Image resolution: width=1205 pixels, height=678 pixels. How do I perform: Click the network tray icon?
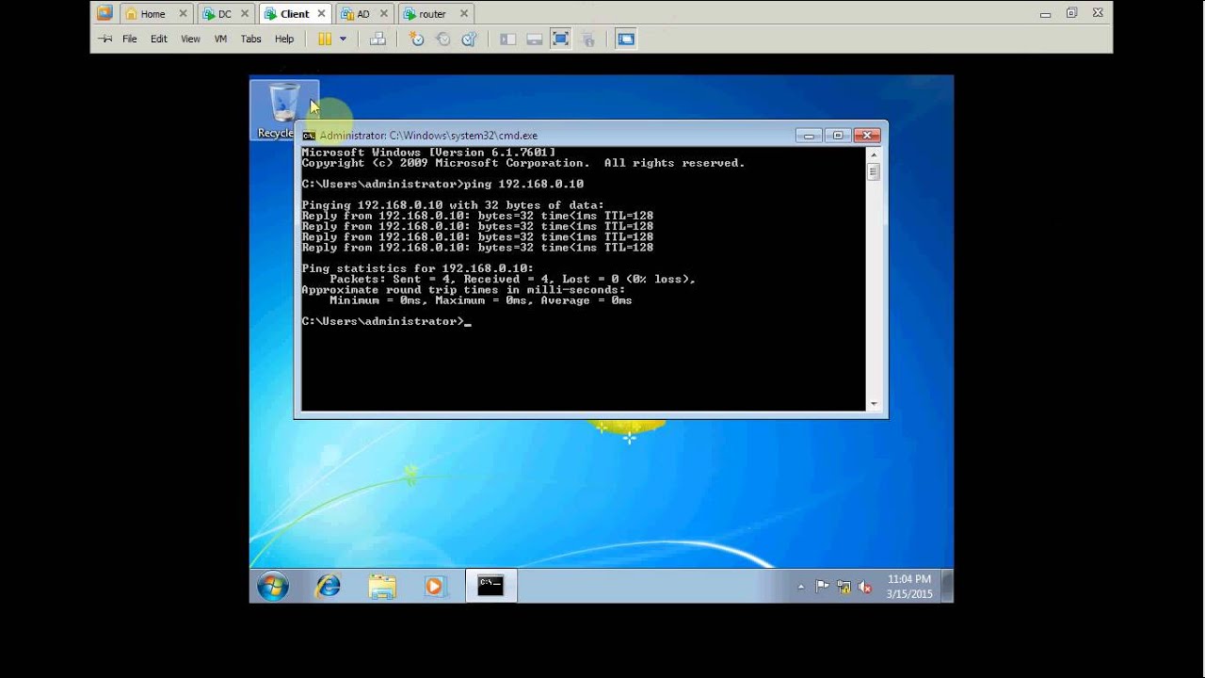(x=844, y=587)
